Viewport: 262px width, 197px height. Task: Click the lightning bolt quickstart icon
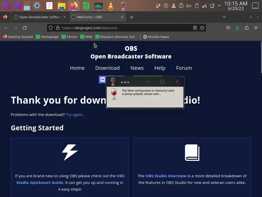click(70, 152)
